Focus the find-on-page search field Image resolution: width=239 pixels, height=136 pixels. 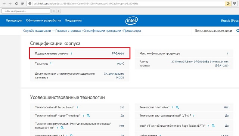(26, 11)
